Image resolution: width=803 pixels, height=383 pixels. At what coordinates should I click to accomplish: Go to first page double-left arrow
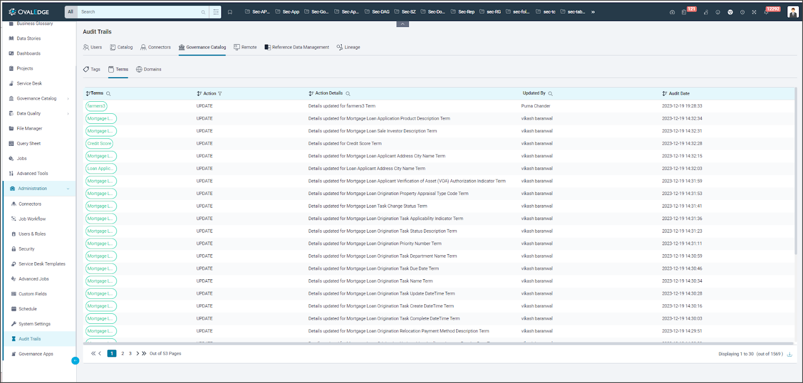coord(93,353)
